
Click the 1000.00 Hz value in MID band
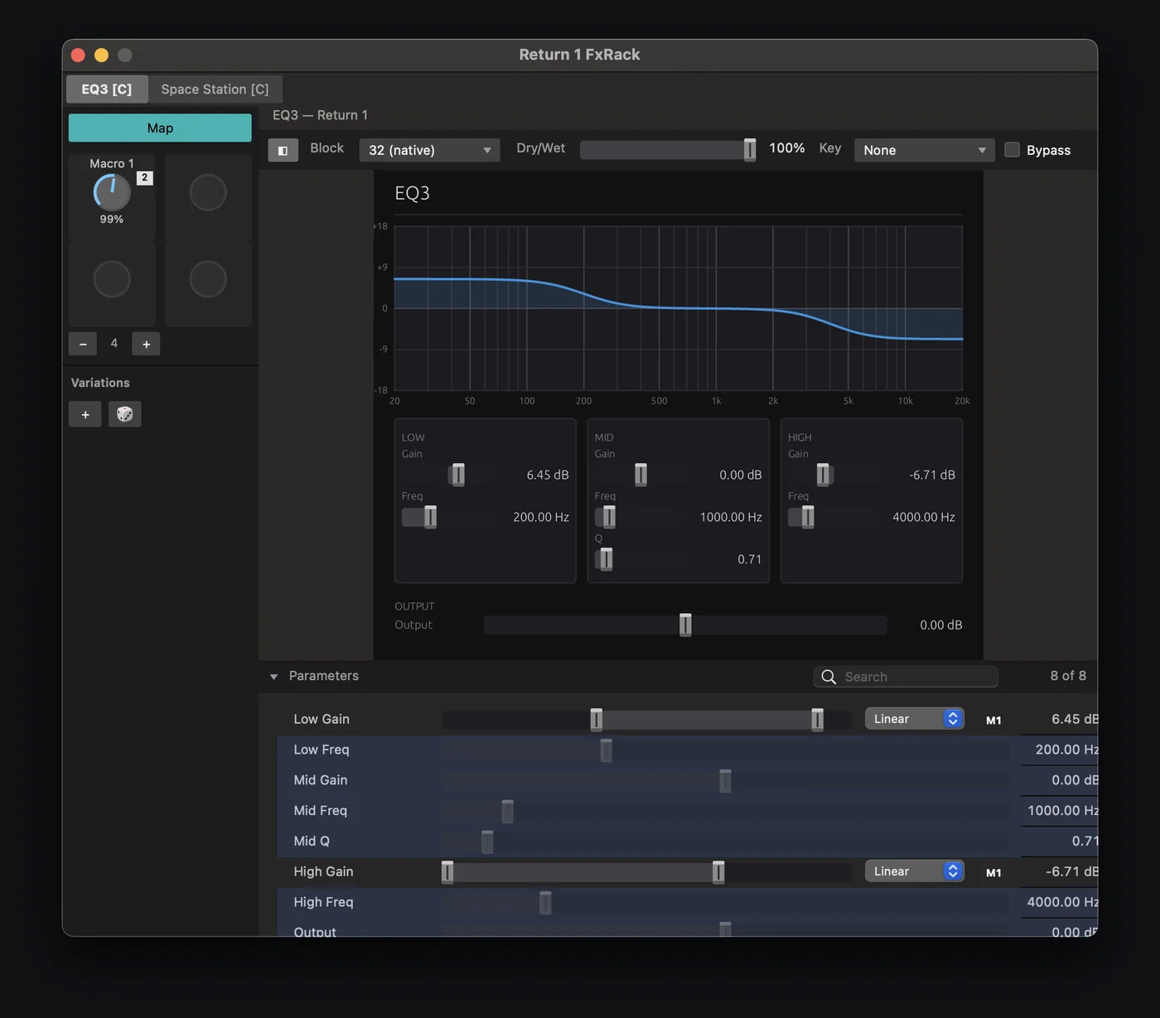tap(731, 517)
